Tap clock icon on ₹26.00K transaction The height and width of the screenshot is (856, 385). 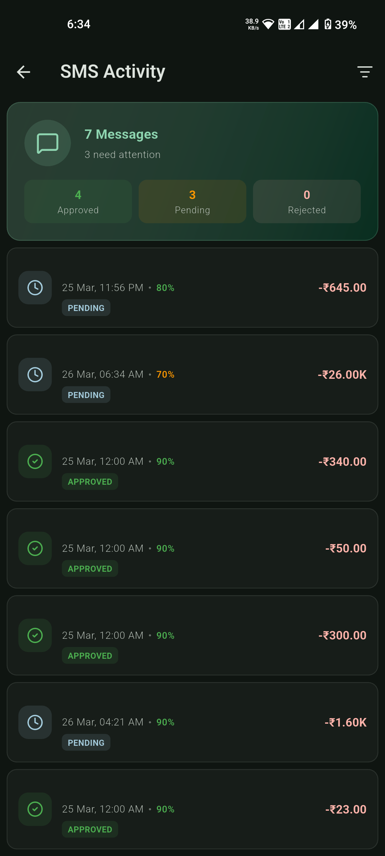(x=35, y=374)
